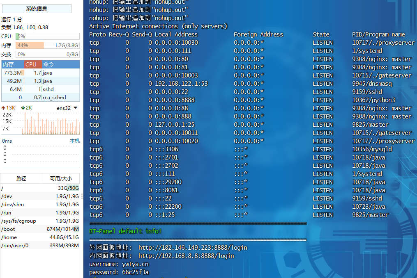Click the external panel URL 182.146.149.223:8888/login

193,248
